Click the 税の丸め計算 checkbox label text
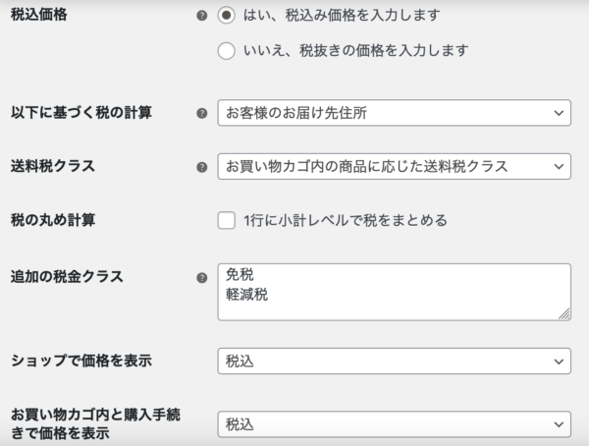The width and height of the screenshot is (589, 446). coord(346,220)
